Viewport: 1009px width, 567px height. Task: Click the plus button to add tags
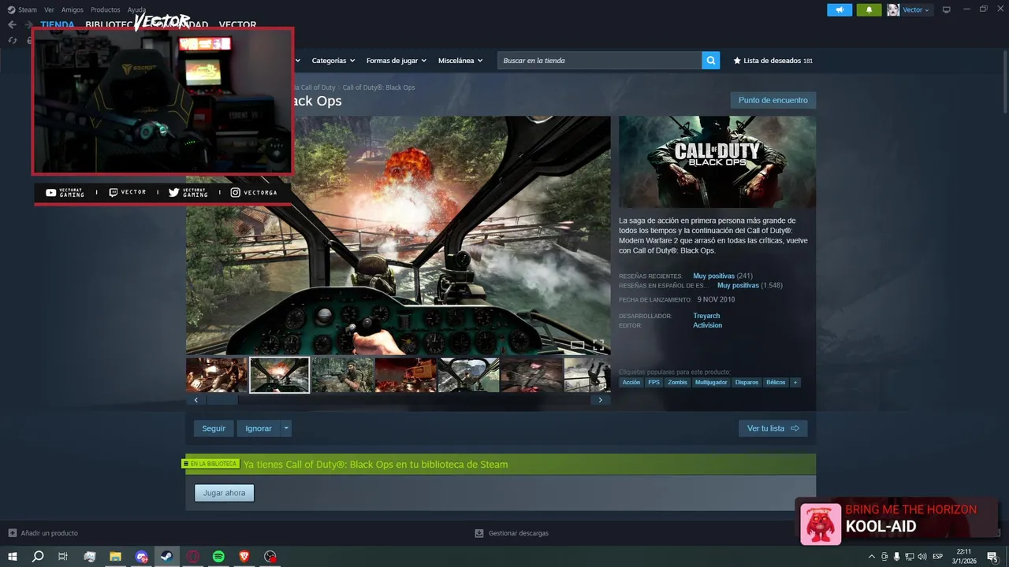pos(795,383)
